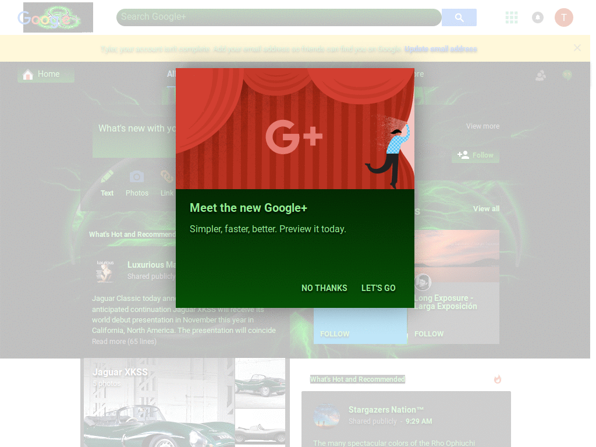This screenshot has height=447, width=596.
Task: Click the Long Exposure sunset cover image
Action: (x=456, y=256)
